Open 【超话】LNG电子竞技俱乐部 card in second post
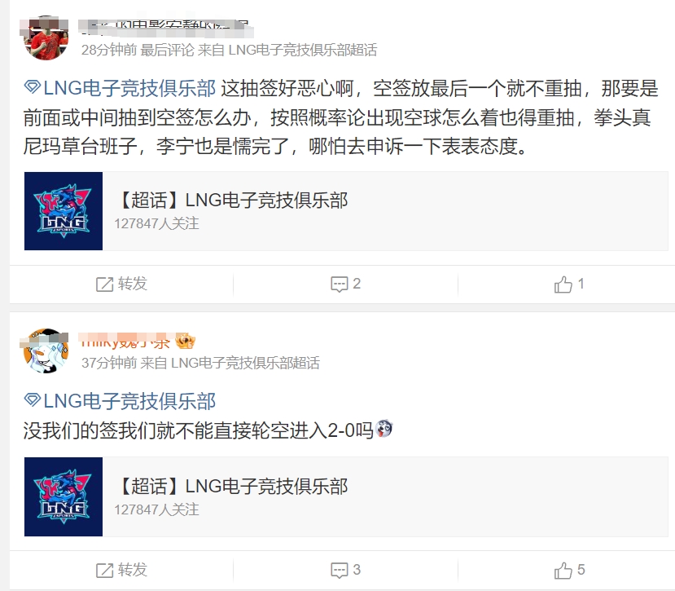 pos(346,496)
